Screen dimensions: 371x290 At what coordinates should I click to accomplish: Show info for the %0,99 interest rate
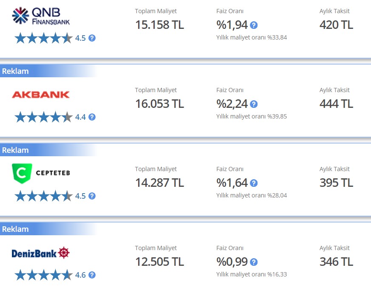(x=254, y=262)
